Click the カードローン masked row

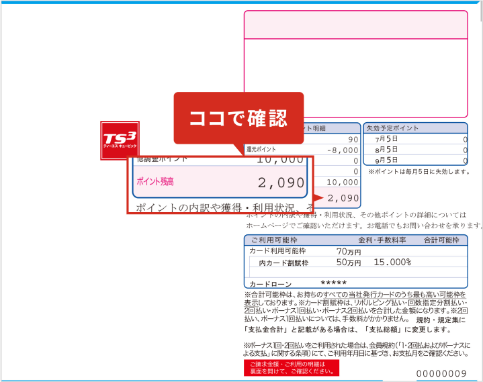[302, 283]
